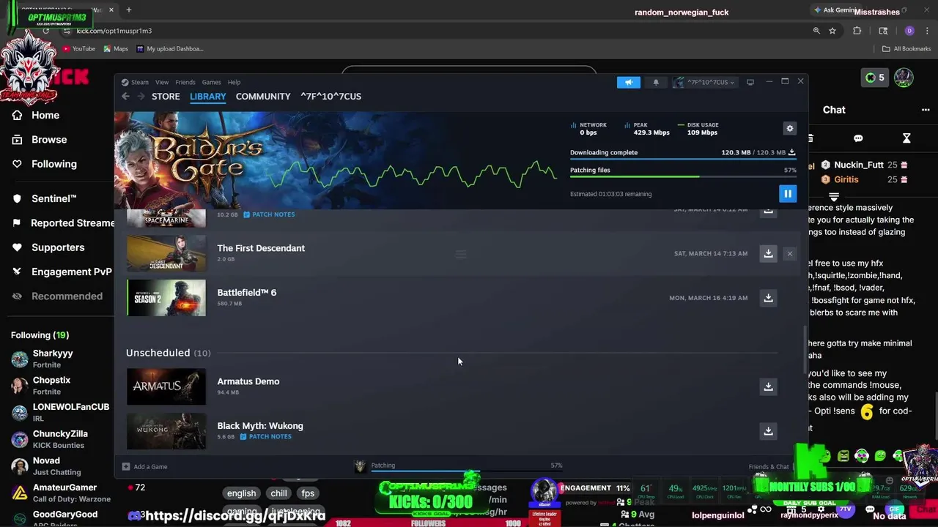Click Steam downloads list scrollbar
This screenshot has width=938, height=527.
point(806,350)
